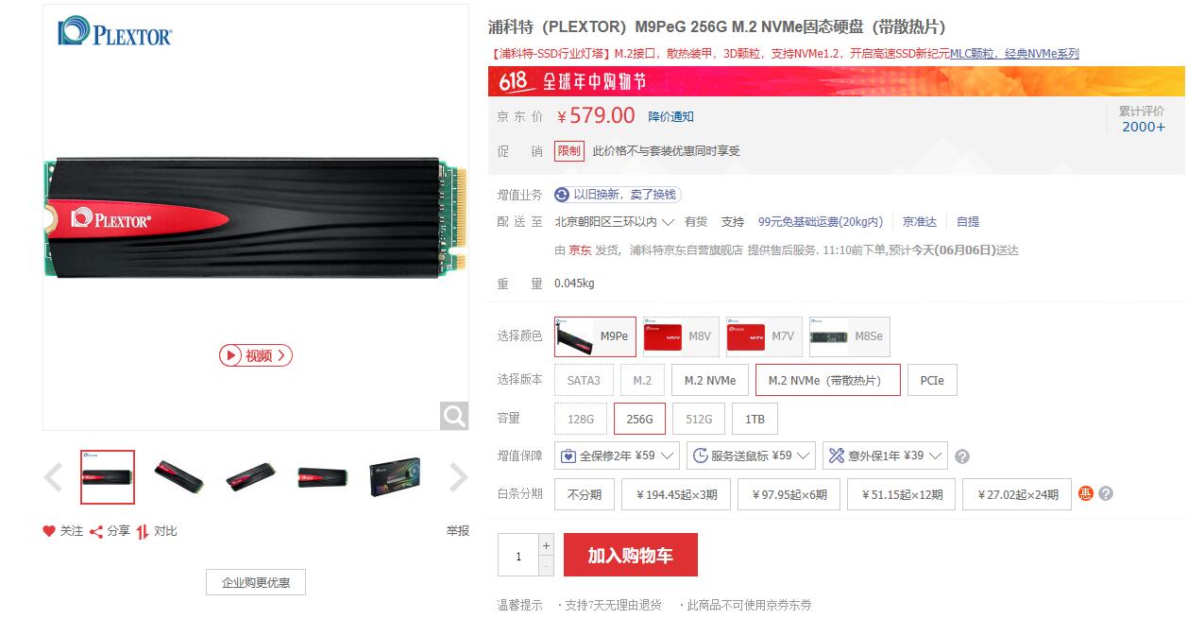
Task: Click the trade-in recycle icon
Action: (x=562, y=194)
